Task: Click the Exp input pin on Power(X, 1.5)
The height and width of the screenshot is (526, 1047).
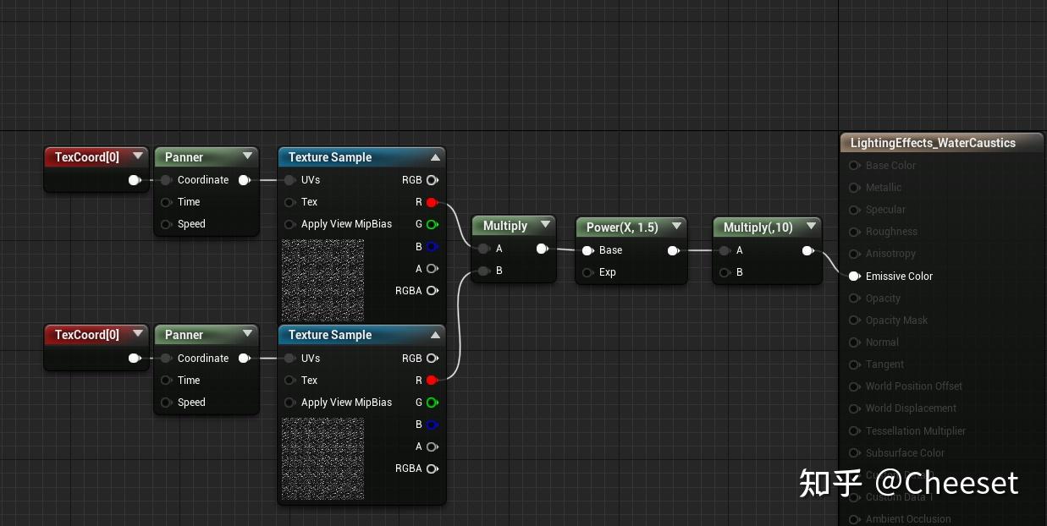Action: [x=588, y=272]
